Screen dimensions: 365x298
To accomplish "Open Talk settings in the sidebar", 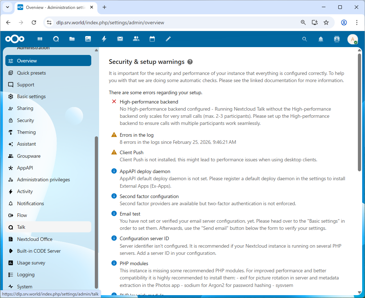I will point(48,227).
